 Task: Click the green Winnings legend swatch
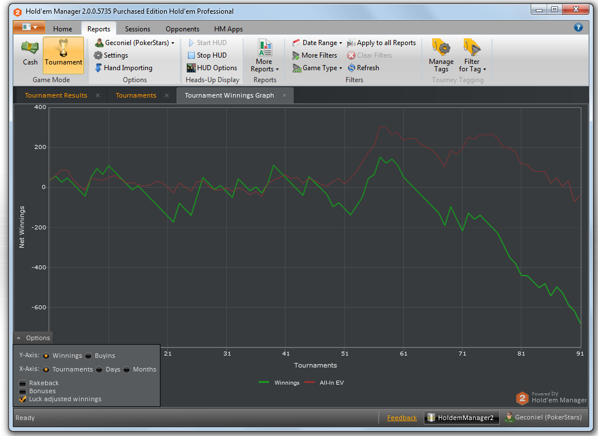click(x=264, y=382)
